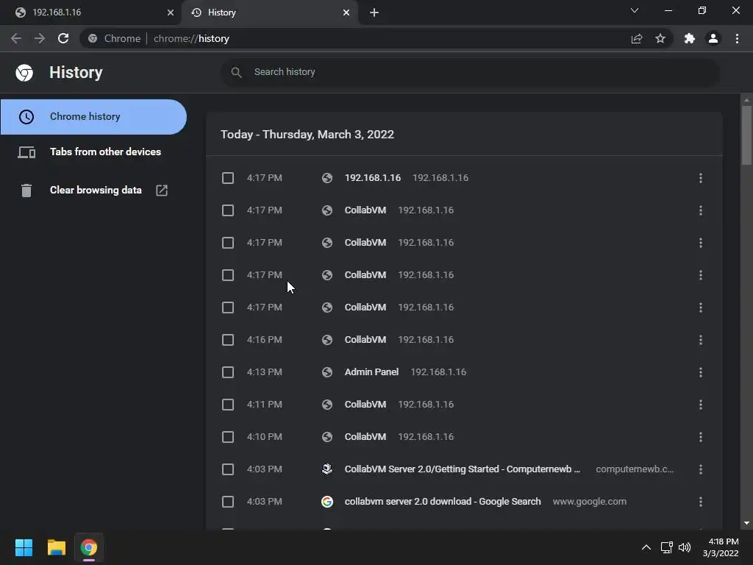Screen dimensions: 753x565
Task: Open the network status tray icon
Action: point(666,547)
